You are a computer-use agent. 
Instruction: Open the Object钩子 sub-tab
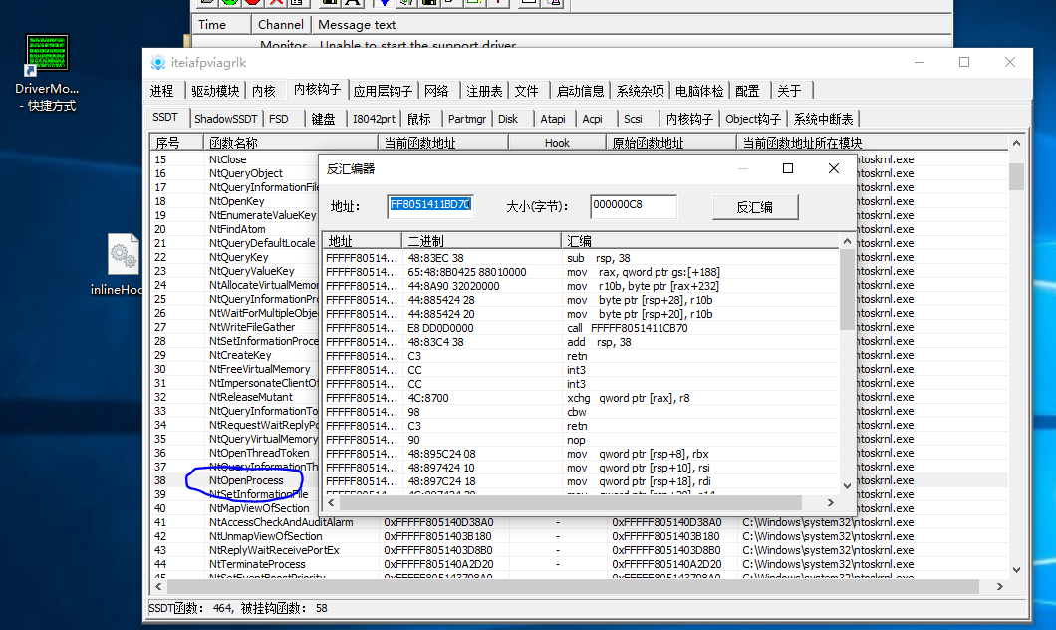(751, 117)
